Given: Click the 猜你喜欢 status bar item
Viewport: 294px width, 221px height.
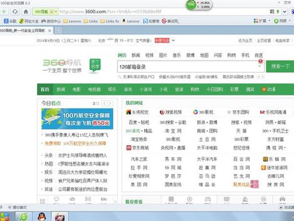Looking at the screenshot, I should (17, 207).
